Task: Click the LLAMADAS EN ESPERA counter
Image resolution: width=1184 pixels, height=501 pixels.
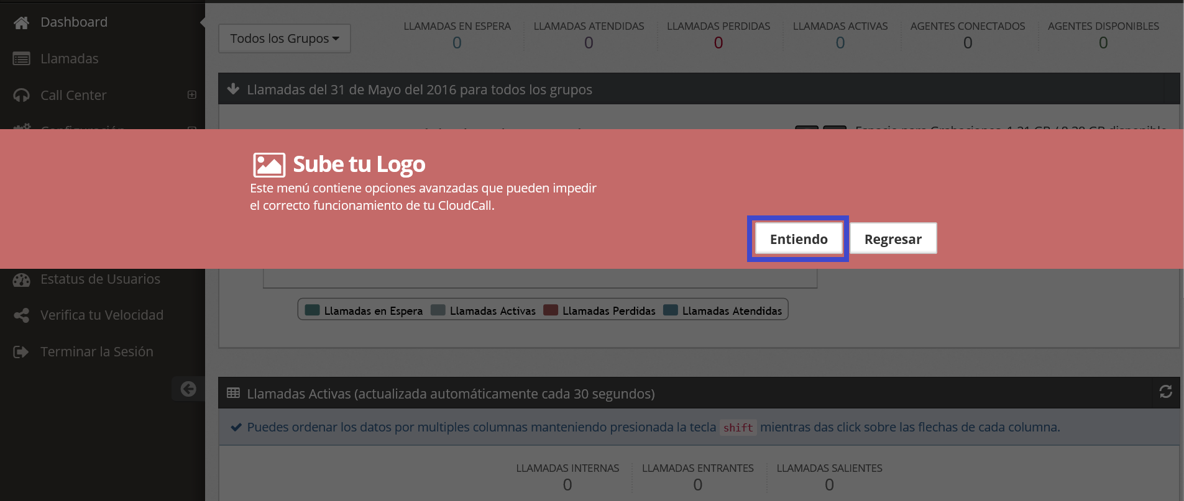Action: 457,35
